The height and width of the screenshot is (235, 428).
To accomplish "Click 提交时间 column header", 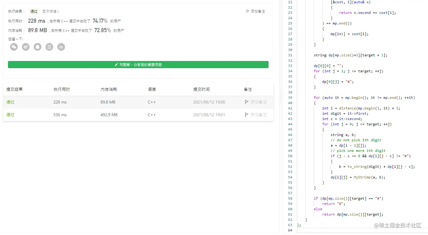I will click(201, 89).
